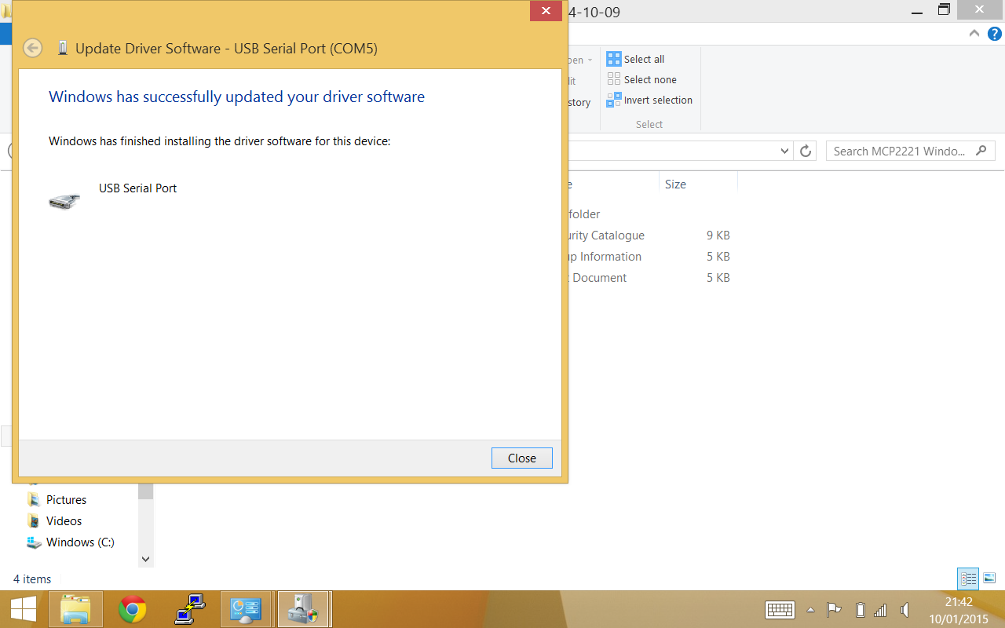Open the Start menu
This screenshot has width=1005, height=628.
click(x=23, y=609)
